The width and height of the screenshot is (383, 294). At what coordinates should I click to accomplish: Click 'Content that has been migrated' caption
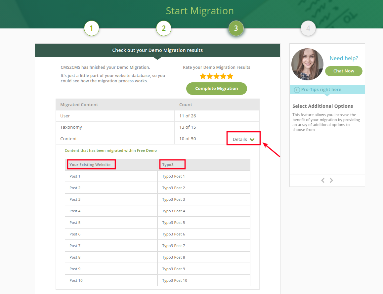[x=111, y=151]
